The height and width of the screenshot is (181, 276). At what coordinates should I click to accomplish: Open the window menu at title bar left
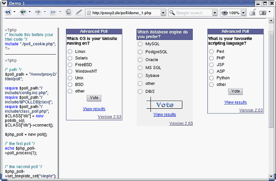pos(4,3)
